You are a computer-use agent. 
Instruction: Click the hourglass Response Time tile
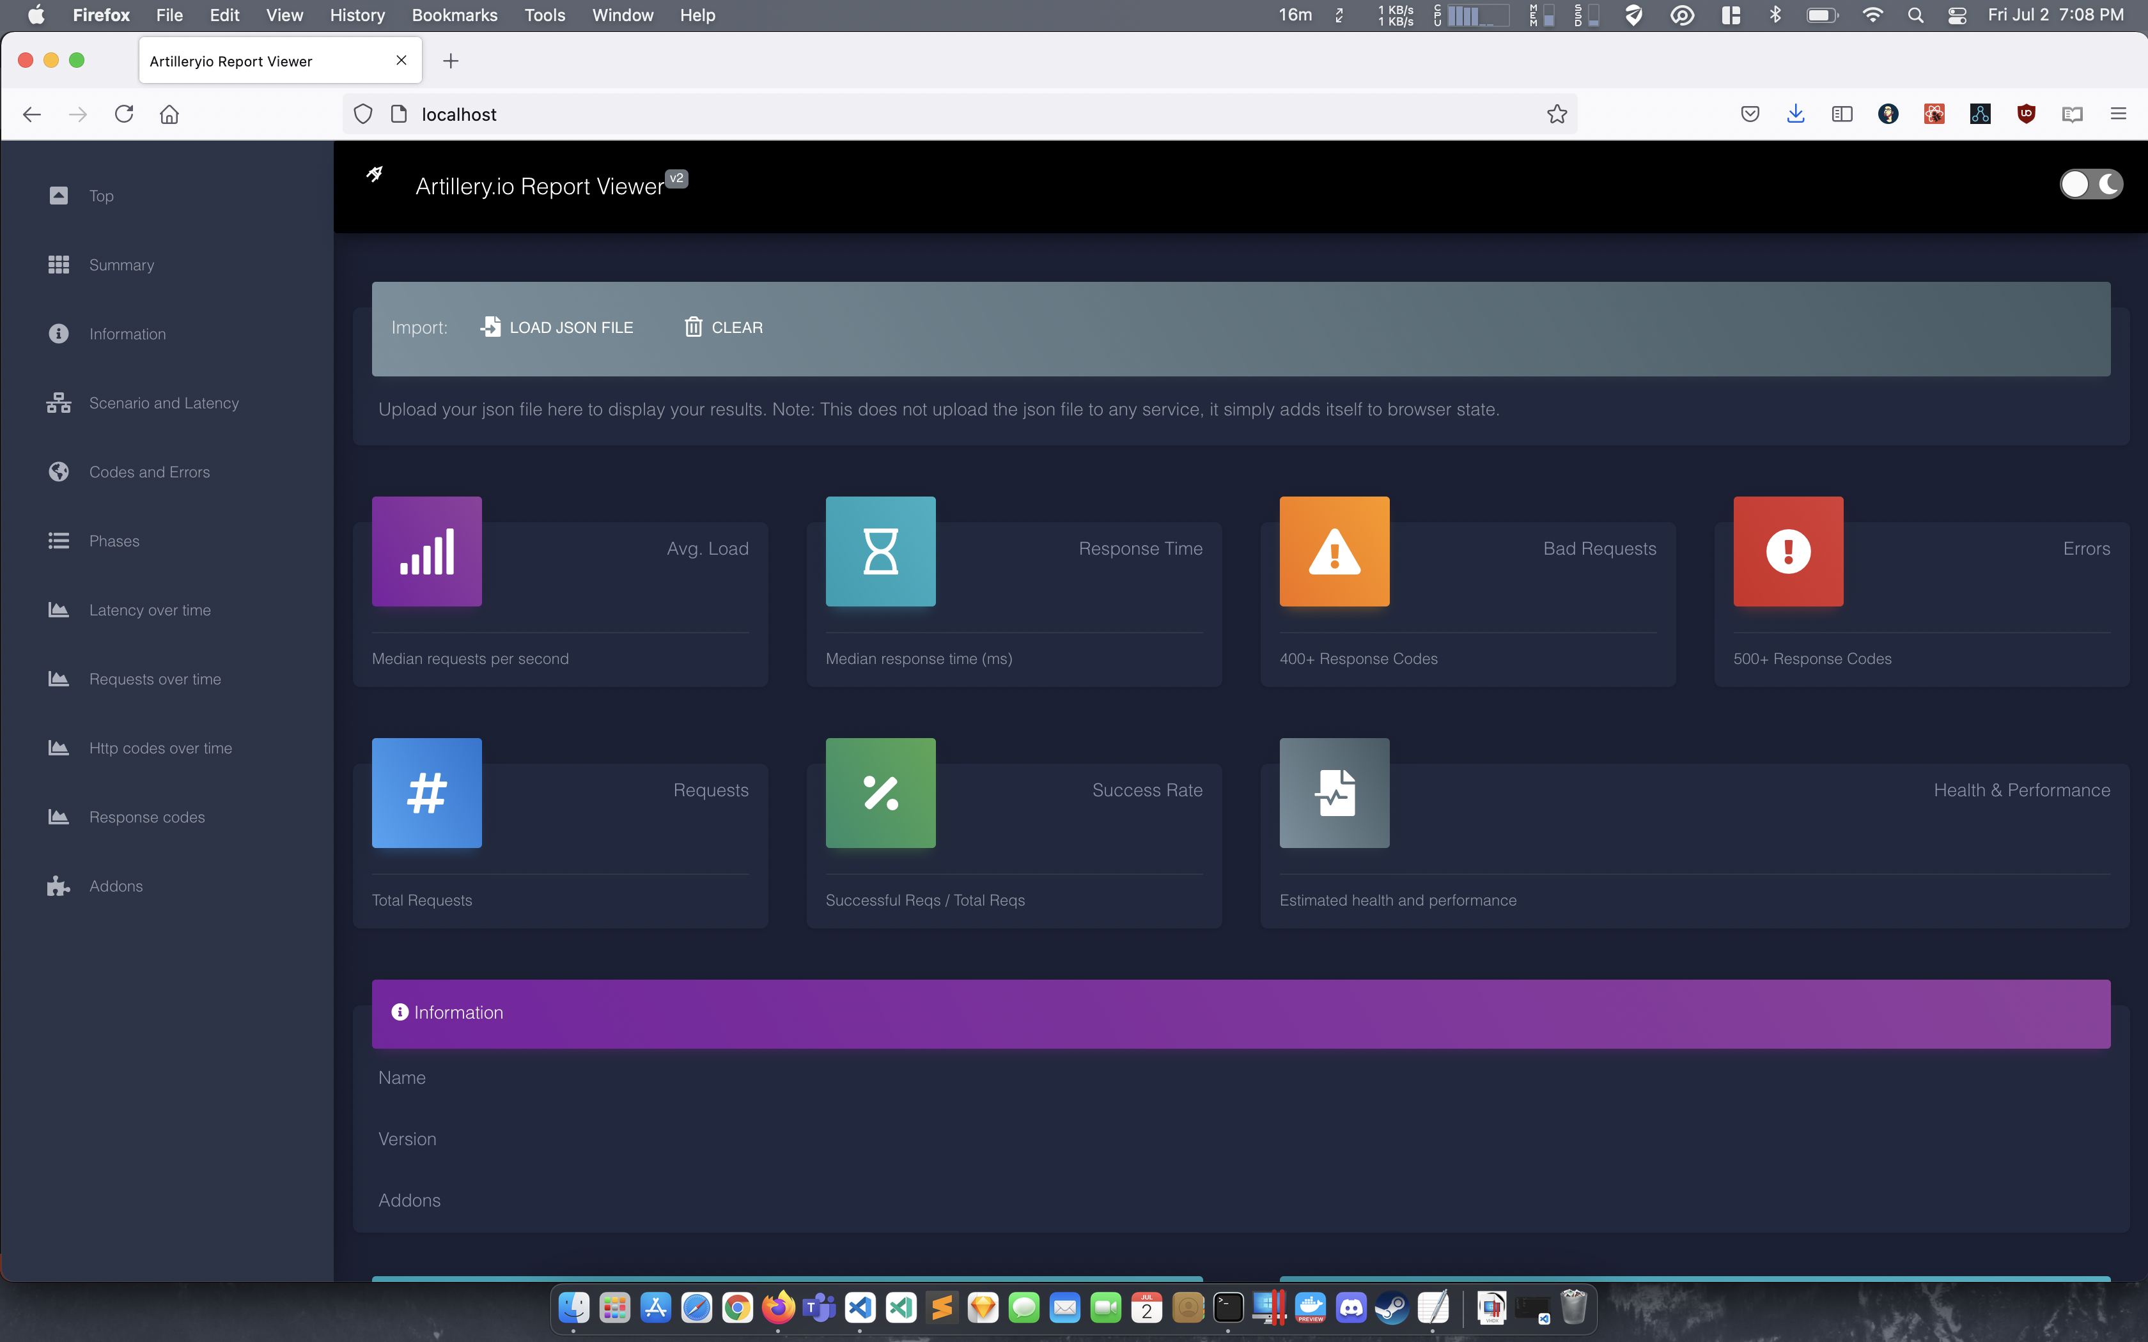pos(880,551)
